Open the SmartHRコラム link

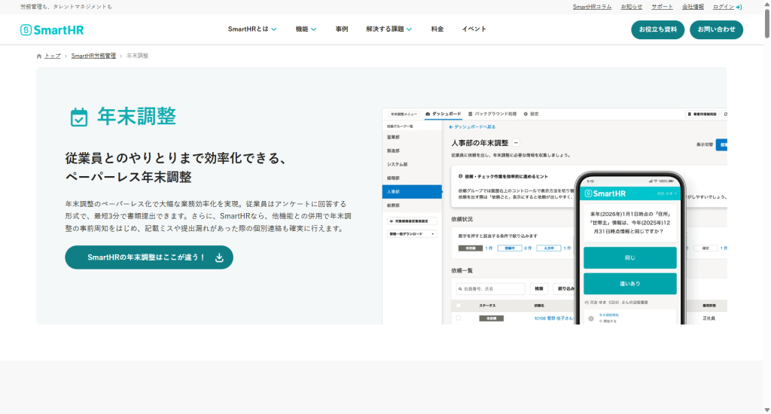tap(592, 7)
